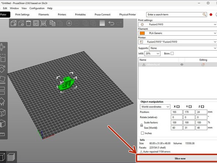Reset Y axis icon in Object manipulation
The height and width of the screenshot is (163, 217).
coord(190,106)
